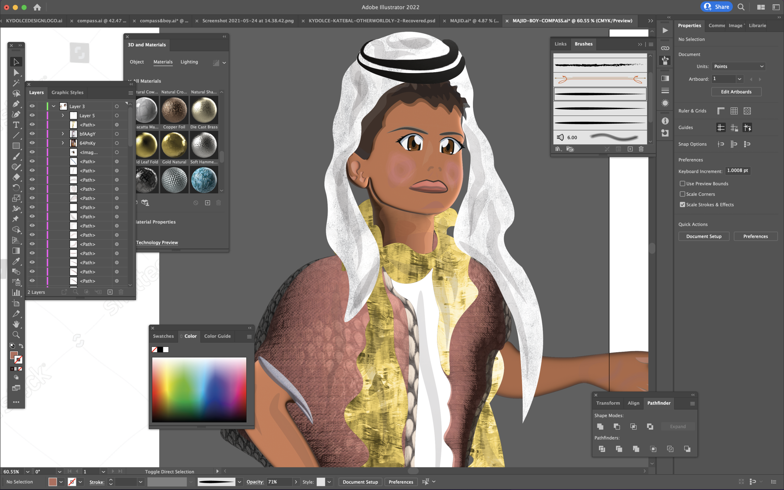Select the Eraser tool
This screenshot has height=490, width=784.
point(16,177)
